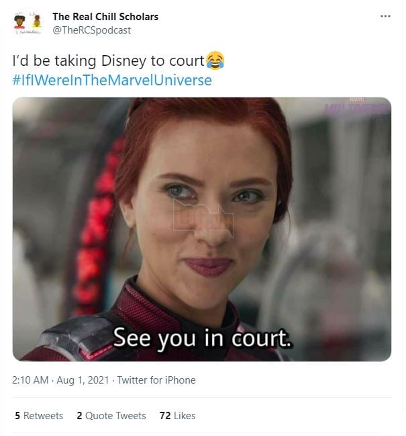
Task: View the 2 Quote Tweets list
Action: point(111,416)
